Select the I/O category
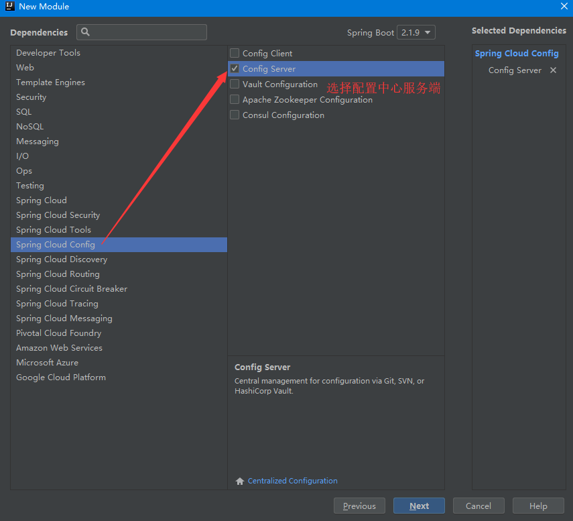This screenshot has width=573, height=521. click(119, 156)
